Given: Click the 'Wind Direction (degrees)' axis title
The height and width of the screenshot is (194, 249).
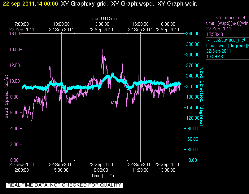Looking at the screenshot, I should [x=202, y=97].
